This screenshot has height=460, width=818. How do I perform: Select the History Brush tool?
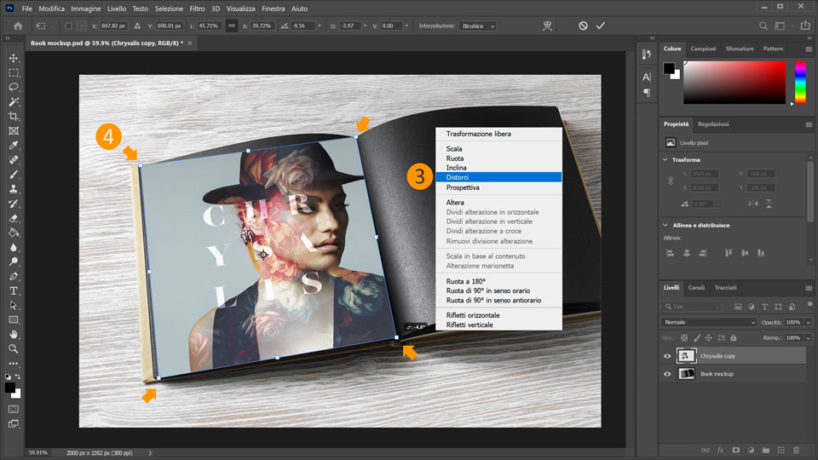[14, 204]
